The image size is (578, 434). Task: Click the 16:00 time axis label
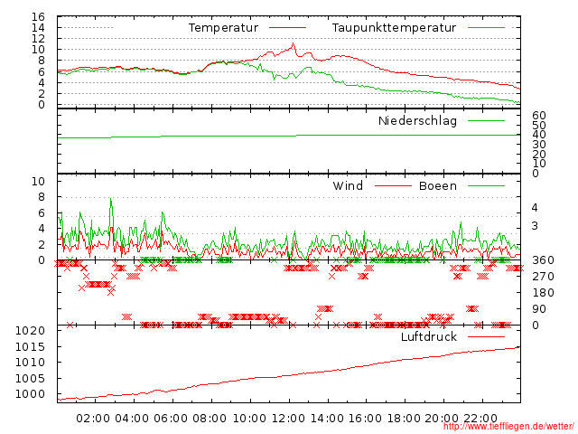tap(365, 419)
